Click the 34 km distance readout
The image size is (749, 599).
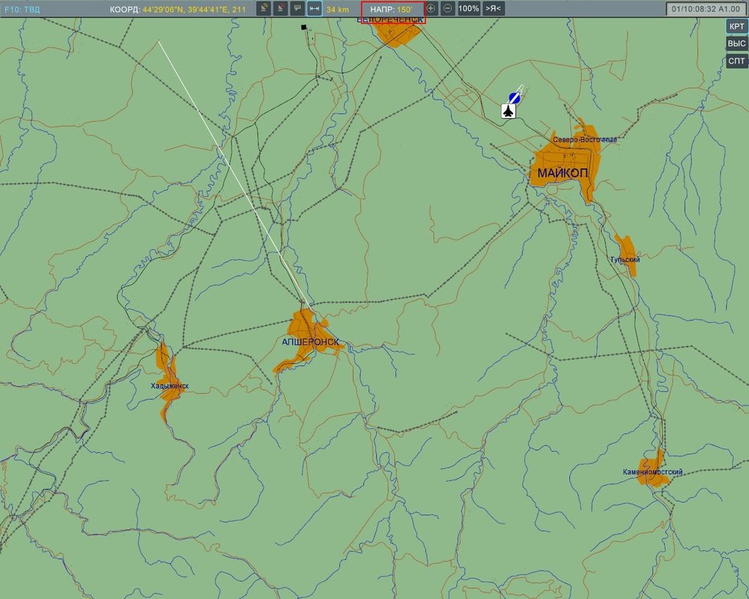click(338, 10)
